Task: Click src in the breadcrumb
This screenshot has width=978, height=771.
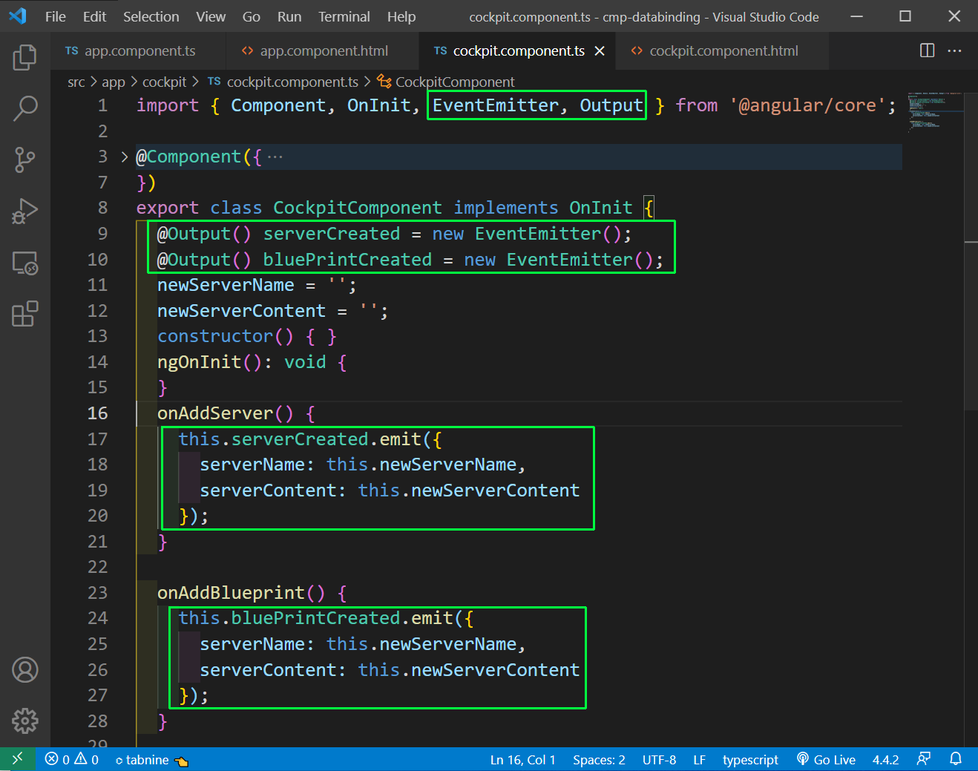Action: pyautogui.click(x=76, y=82)
